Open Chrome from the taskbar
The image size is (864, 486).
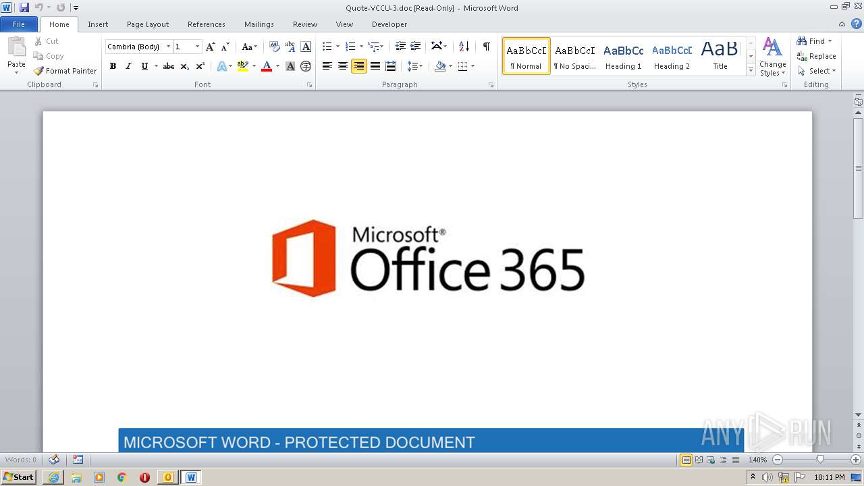coord(122,477)
